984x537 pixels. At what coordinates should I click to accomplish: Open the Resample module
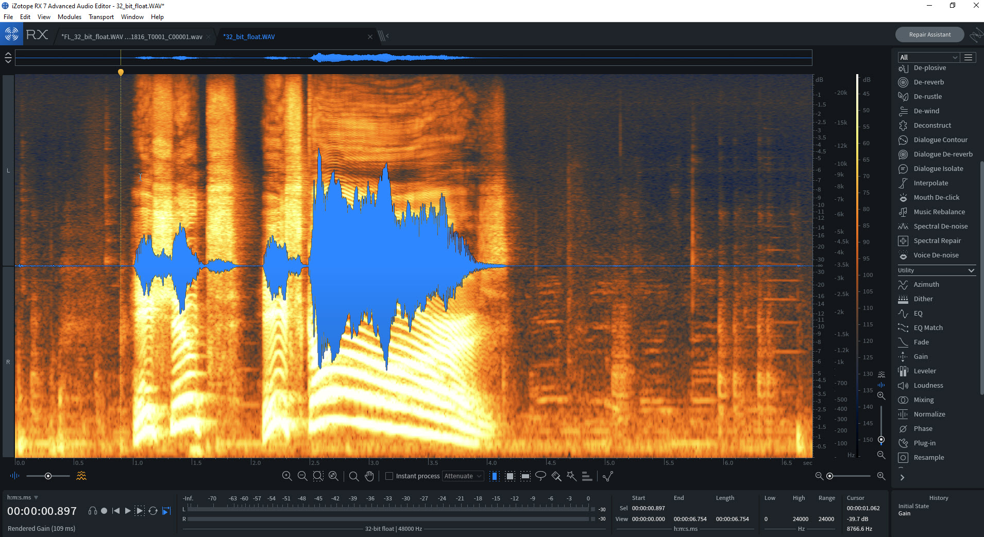tap(928, 457)
